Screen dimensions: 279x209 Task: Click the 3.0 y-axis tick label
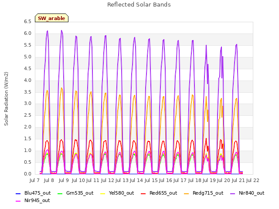tap(28, 104)
